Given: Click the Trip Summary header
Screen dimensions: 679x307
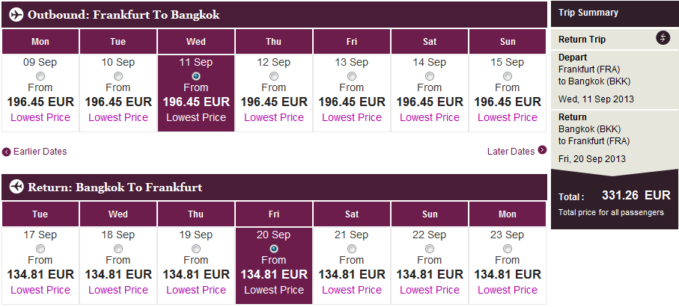Looking at the screenshot, I should [587, 13].
